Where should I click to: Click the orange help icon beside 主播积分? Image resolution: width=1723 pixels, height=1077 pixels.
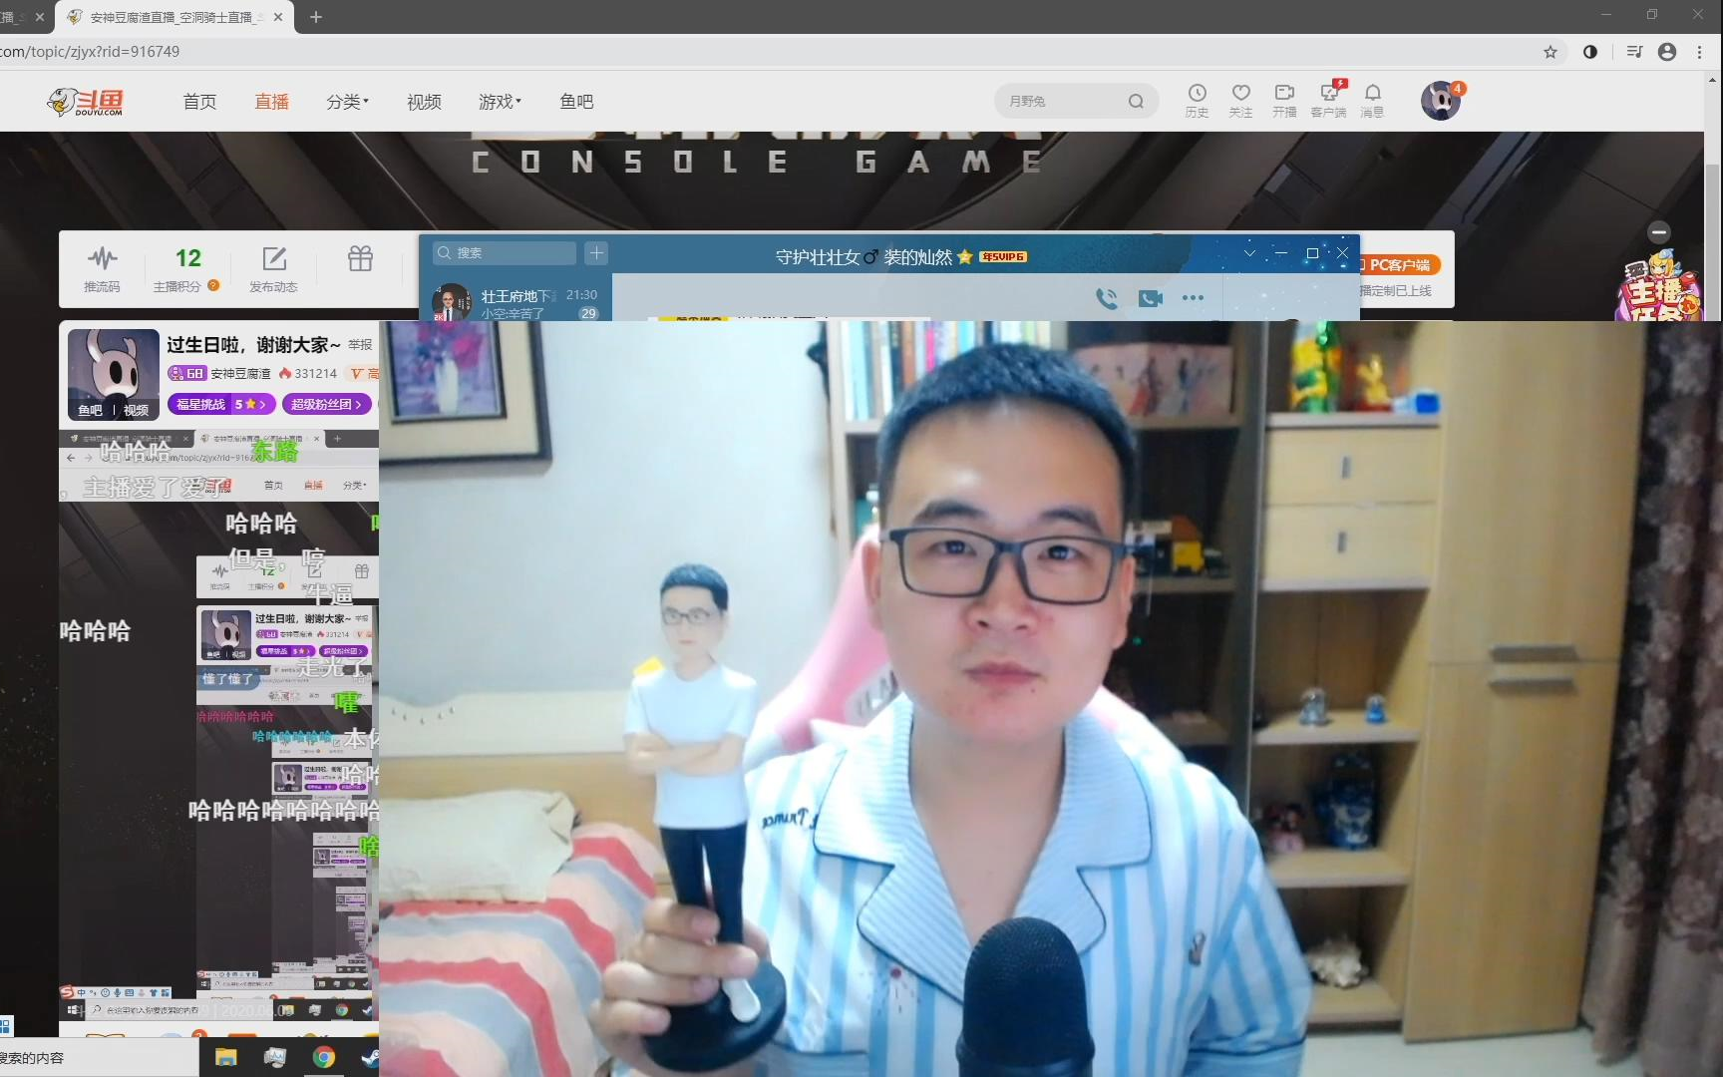(213, 286)
